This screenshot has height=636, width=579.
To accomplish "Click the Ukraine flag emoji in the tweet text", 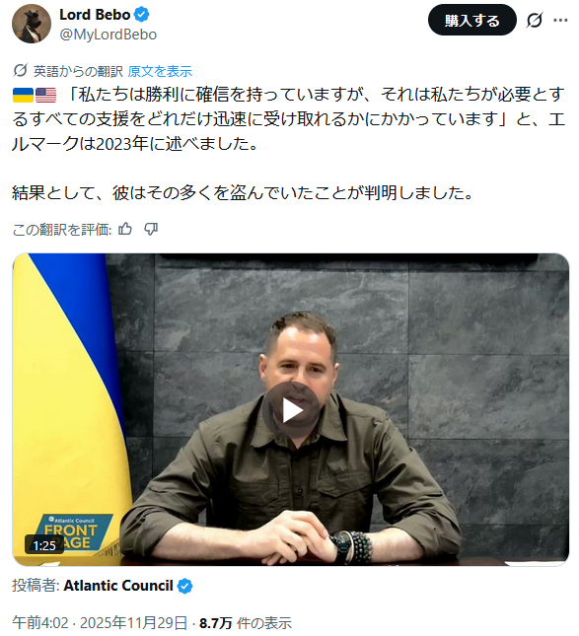I will pos(23,95).
